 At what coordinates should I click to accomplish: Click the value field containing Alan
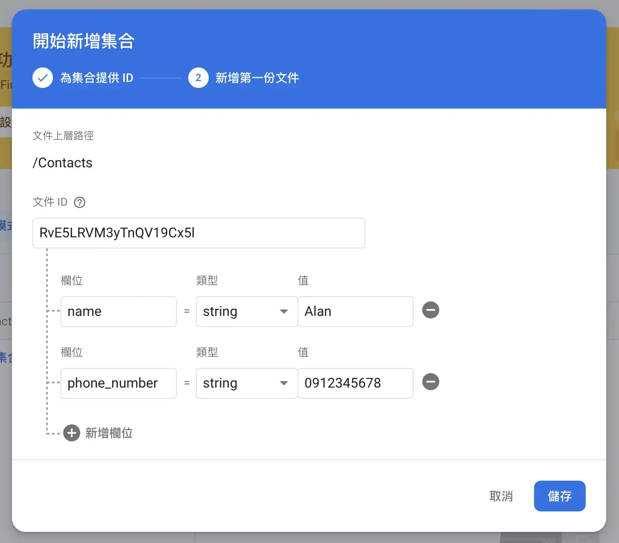point(355,312)
